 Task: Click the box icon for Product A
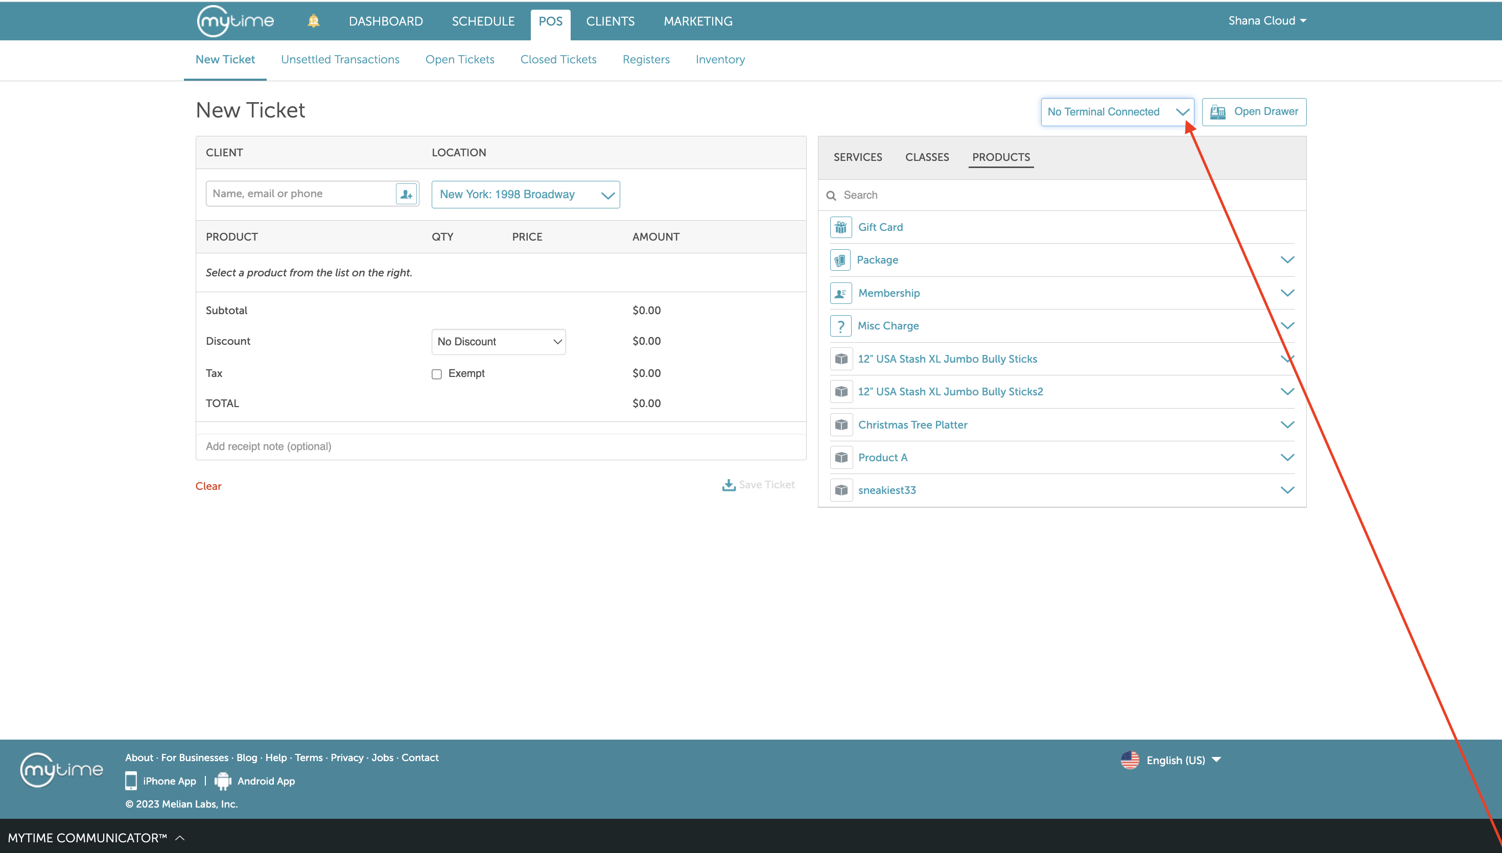click(840, 458)
